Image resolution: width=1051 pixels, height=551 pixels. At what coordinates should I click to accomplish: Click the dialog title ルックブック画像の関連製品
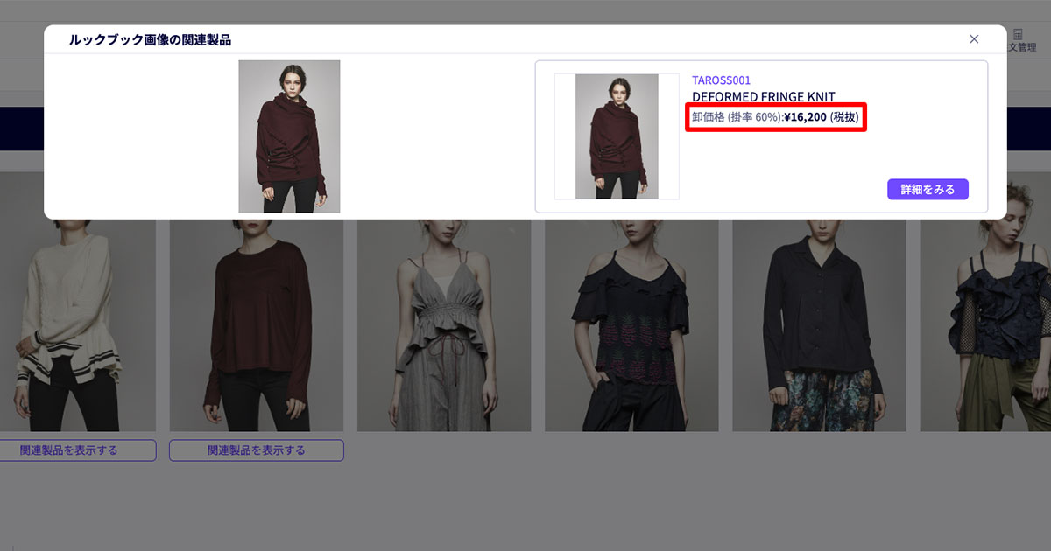point(150,39)
